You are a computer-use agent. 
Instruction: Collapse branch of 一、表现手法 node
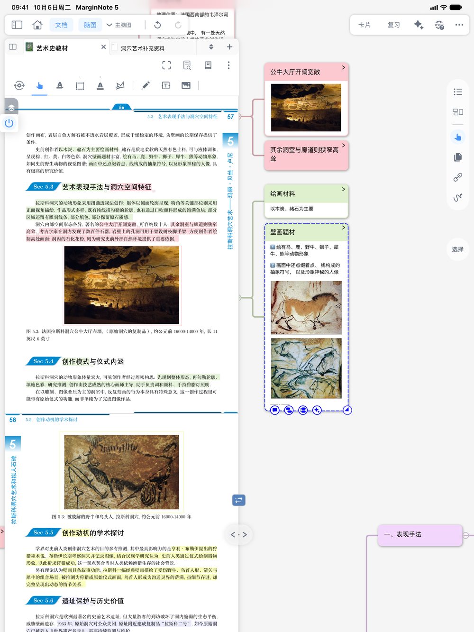point(465,535)
